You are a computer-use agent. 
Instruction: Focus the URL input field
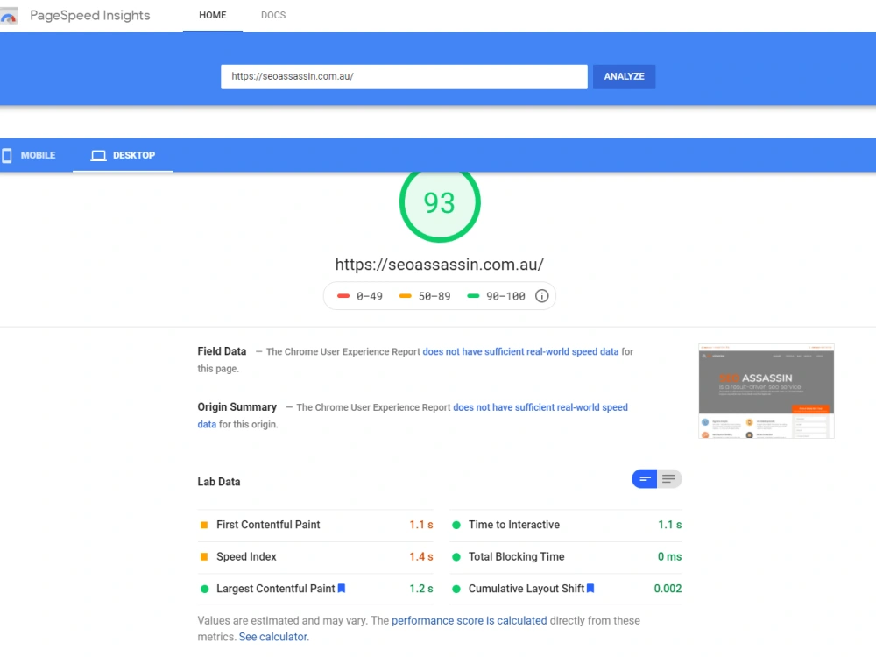pos(404,76)
